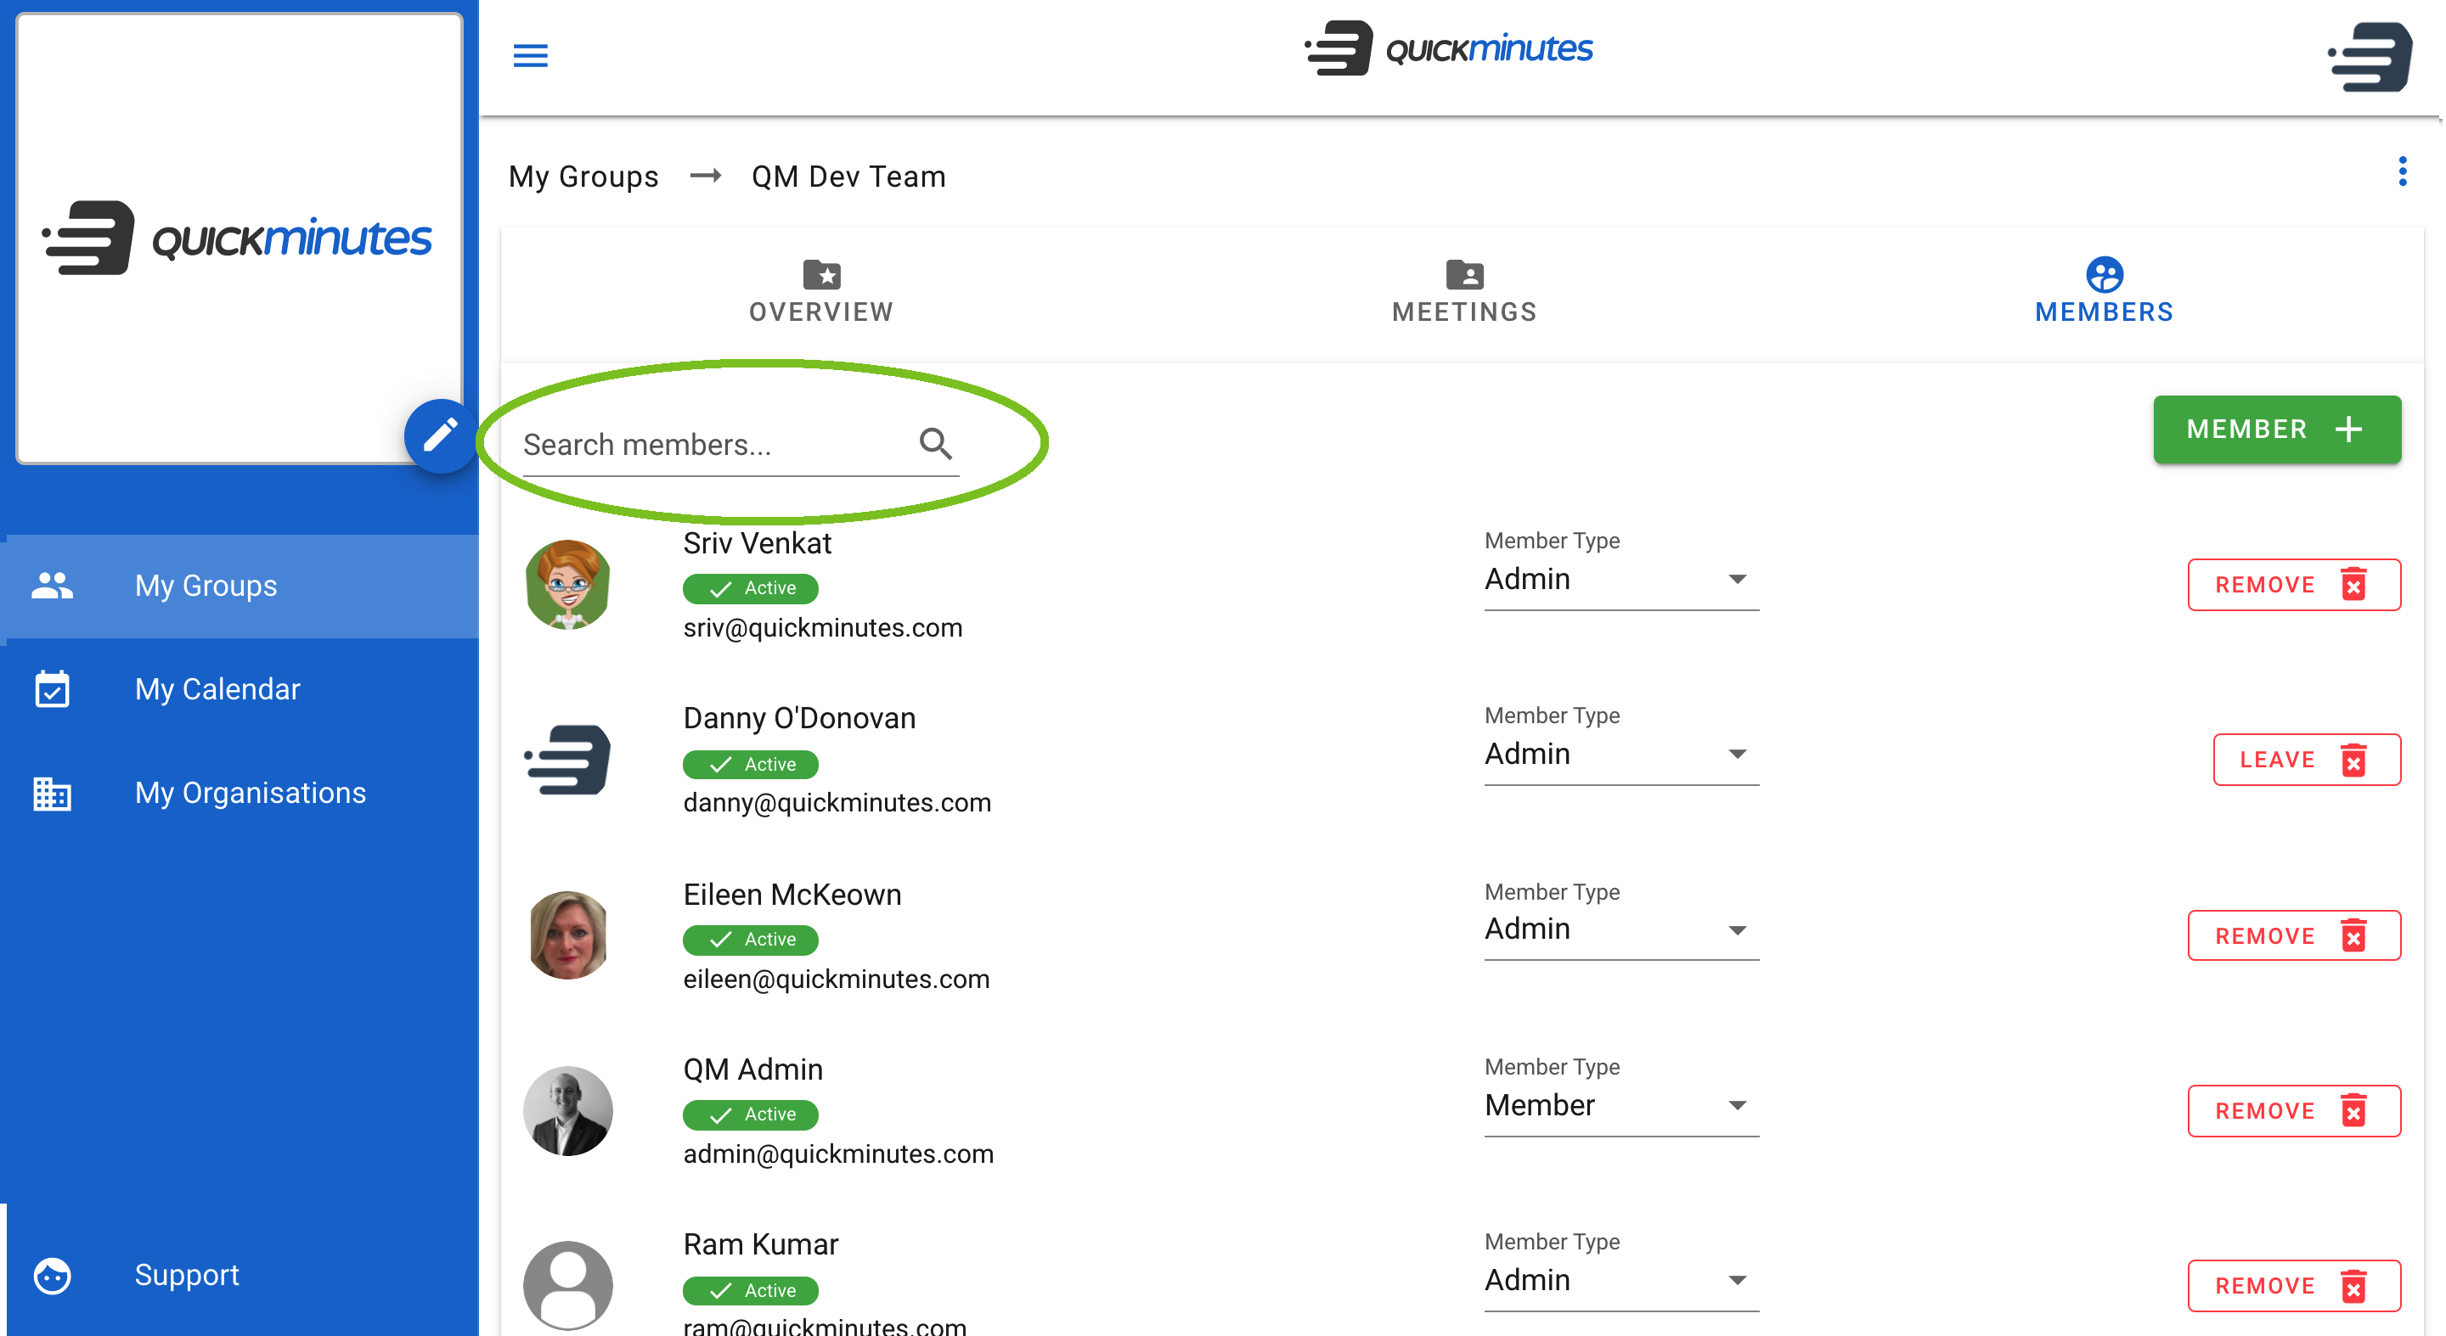Click QM Admin's Active status badge
This screenshot has height=1336, width=2446.
[750, 1115]
